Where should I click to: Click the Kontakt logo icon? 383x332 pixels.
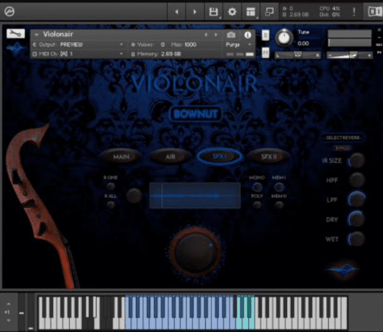9,11
